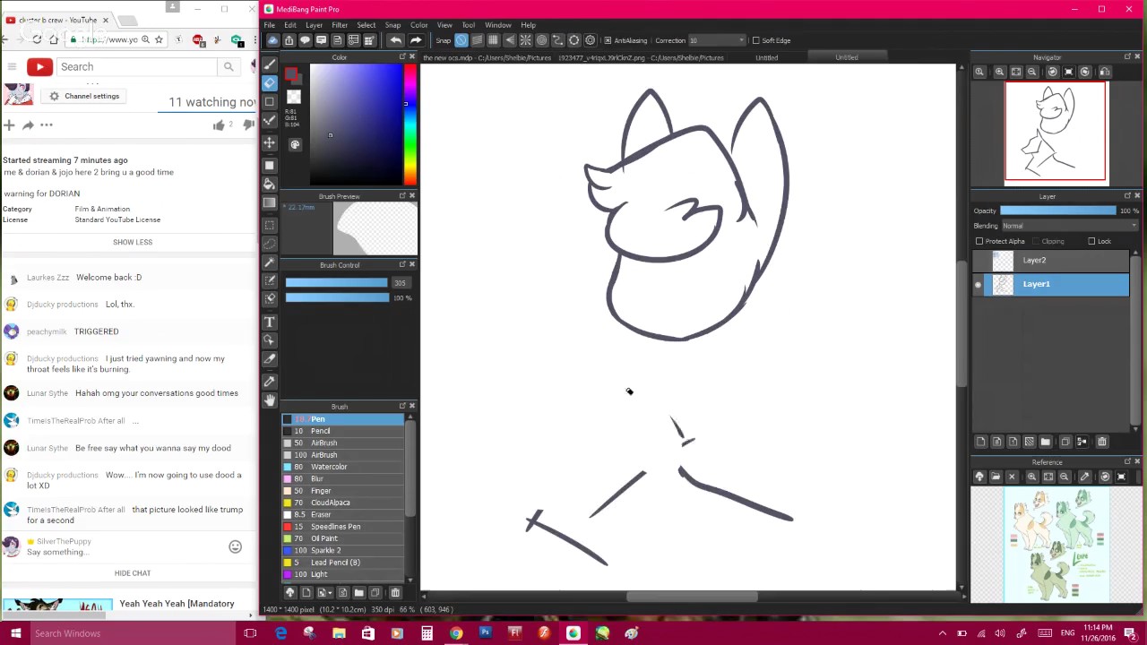Select the Brush tool in left toolbar
Image resolution: width=1147 pixels, height=645 pixels.
coord(269,64)
